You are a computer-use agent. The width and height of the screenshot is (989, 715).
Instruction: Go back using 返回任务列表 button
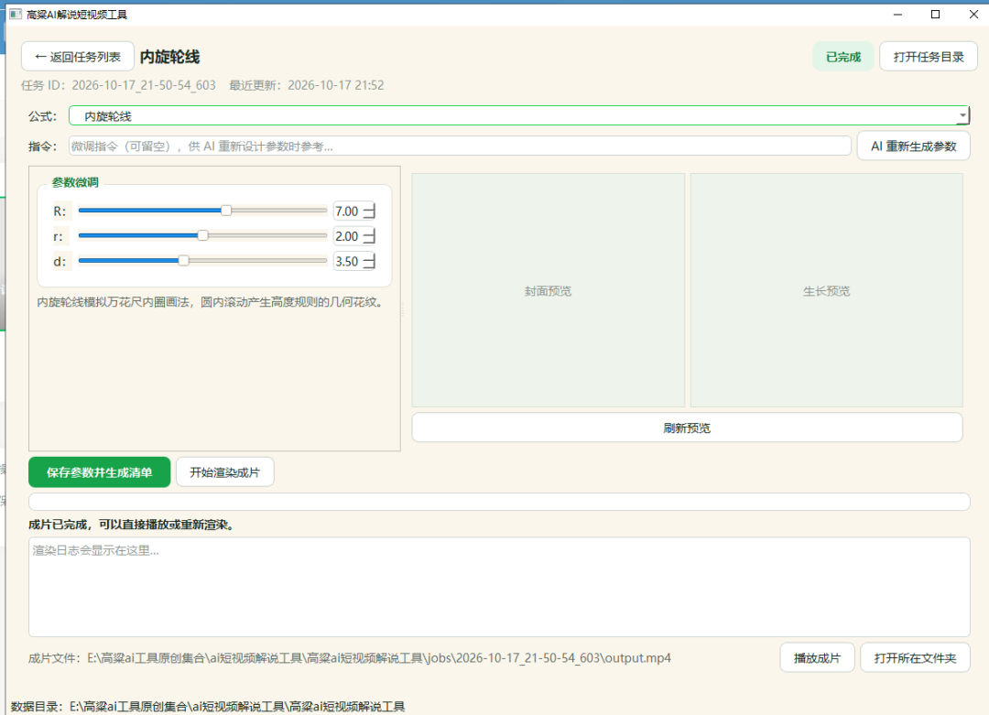click(78, 57)
